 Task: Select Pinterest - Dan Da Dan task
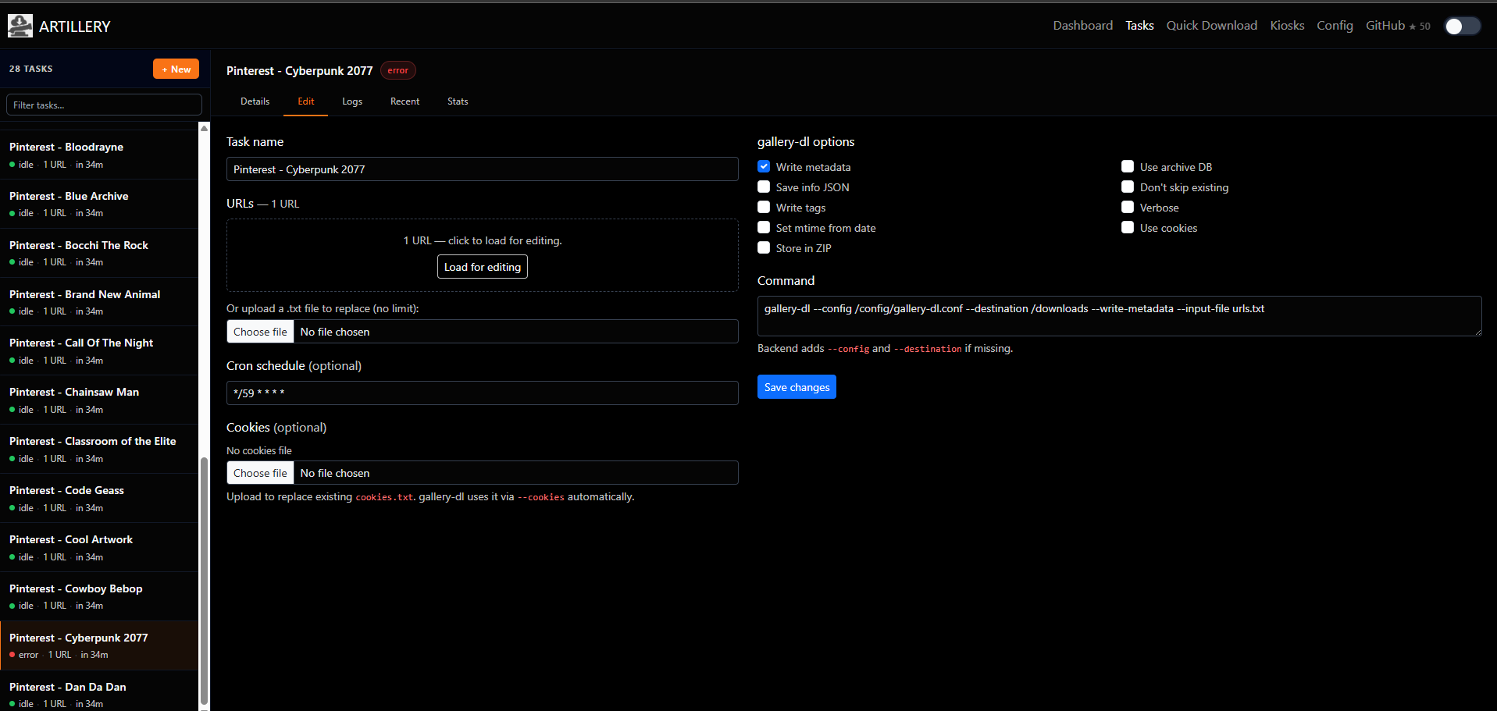pyautogui.click(x=99, y=691)
